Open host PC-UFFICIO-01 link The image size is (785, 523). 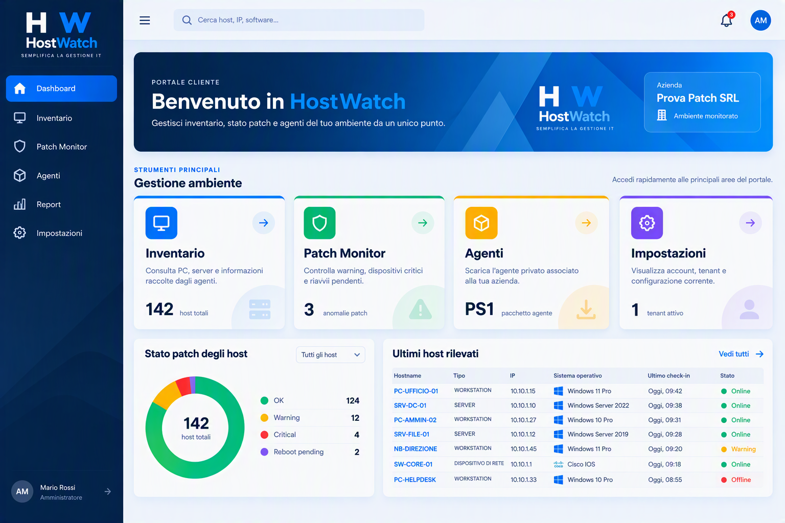[416, 391]
